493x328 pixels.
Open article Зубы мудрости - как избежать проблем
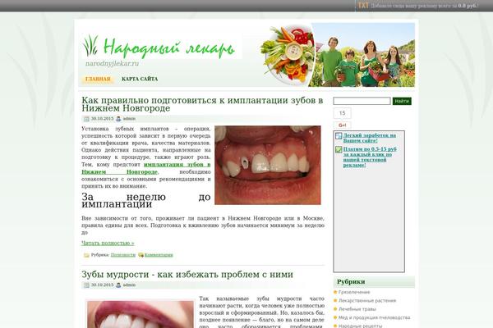coord(187,275)
